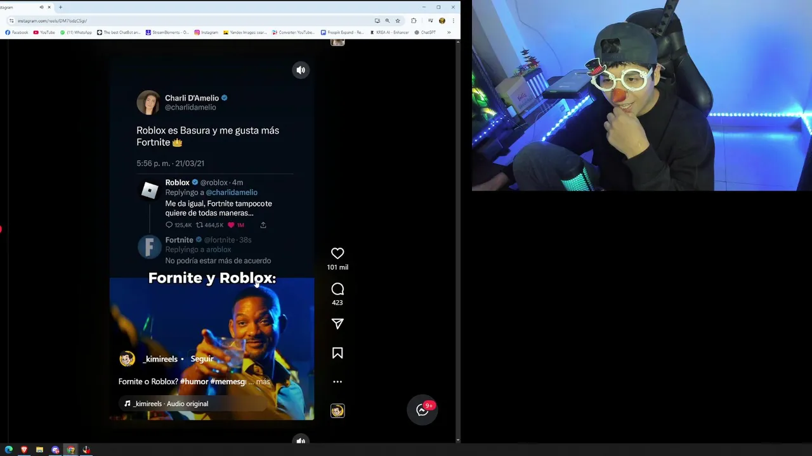
Task: Click 'Fornite y Roblox:' text in reel
Action: (212, 278)
